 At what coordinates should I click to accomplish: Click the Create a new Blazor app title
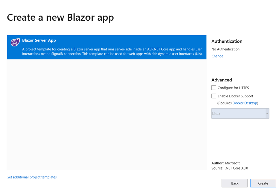60,18
